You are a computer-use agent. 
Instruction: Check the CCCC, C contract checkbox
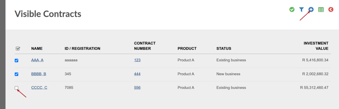[16, 88]
